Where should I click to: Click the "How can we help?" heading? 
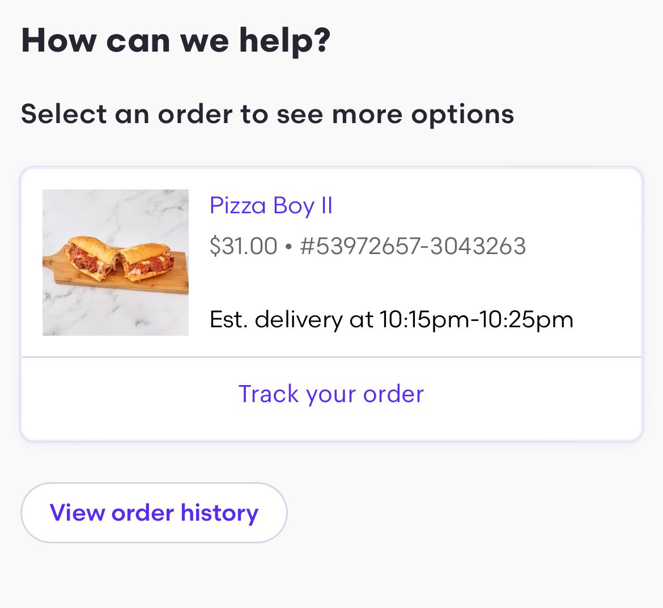[x=176, y=40]
